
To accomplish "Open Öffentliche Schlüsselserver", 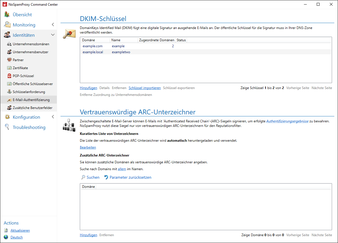I will (x=33, y=84).
